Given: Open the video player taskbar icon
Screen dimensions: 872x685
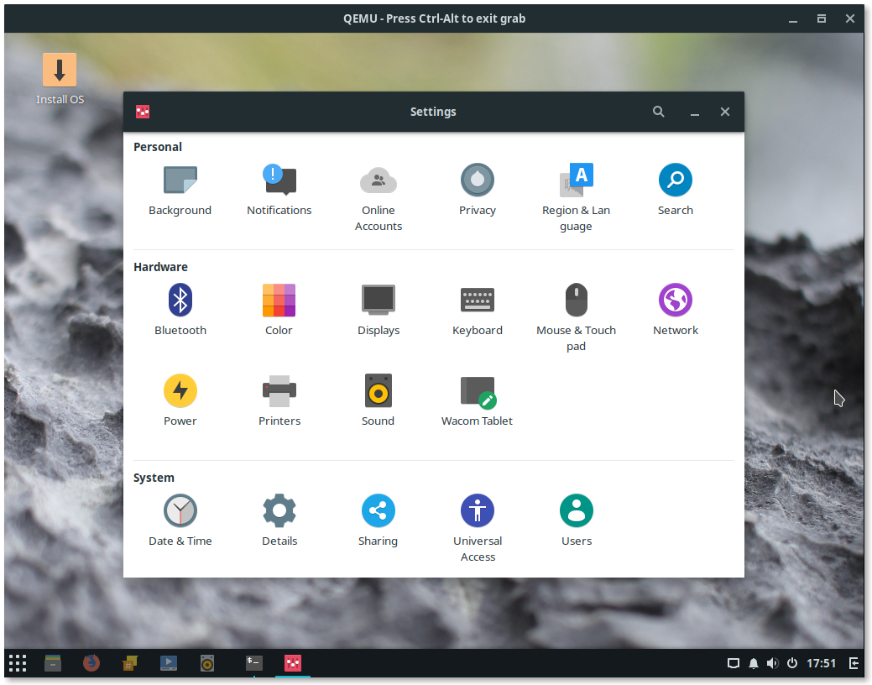Looking at the screenshot, I should pyautogui.click(x=169, y=662).
